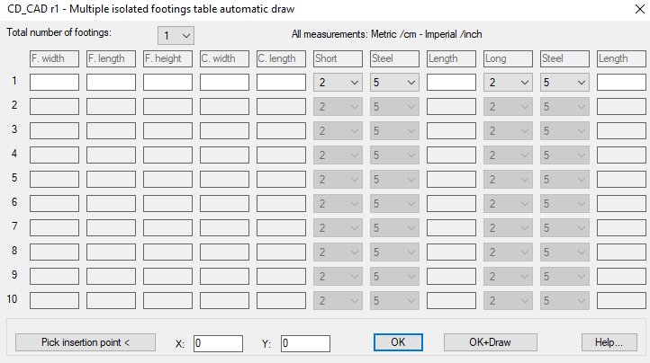Click the X coordinate input field
The height and width of the screenshot is (363, 650).
(x=218, y=343)
